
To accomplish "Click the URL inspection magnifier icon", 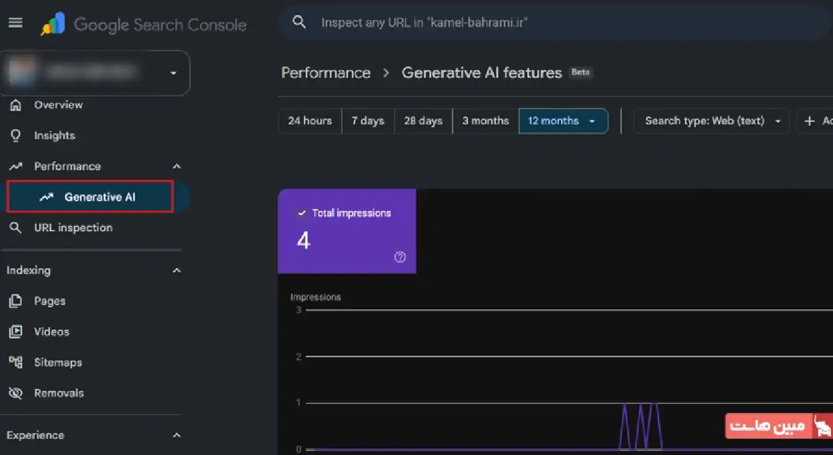I will (x=16, y=227).
